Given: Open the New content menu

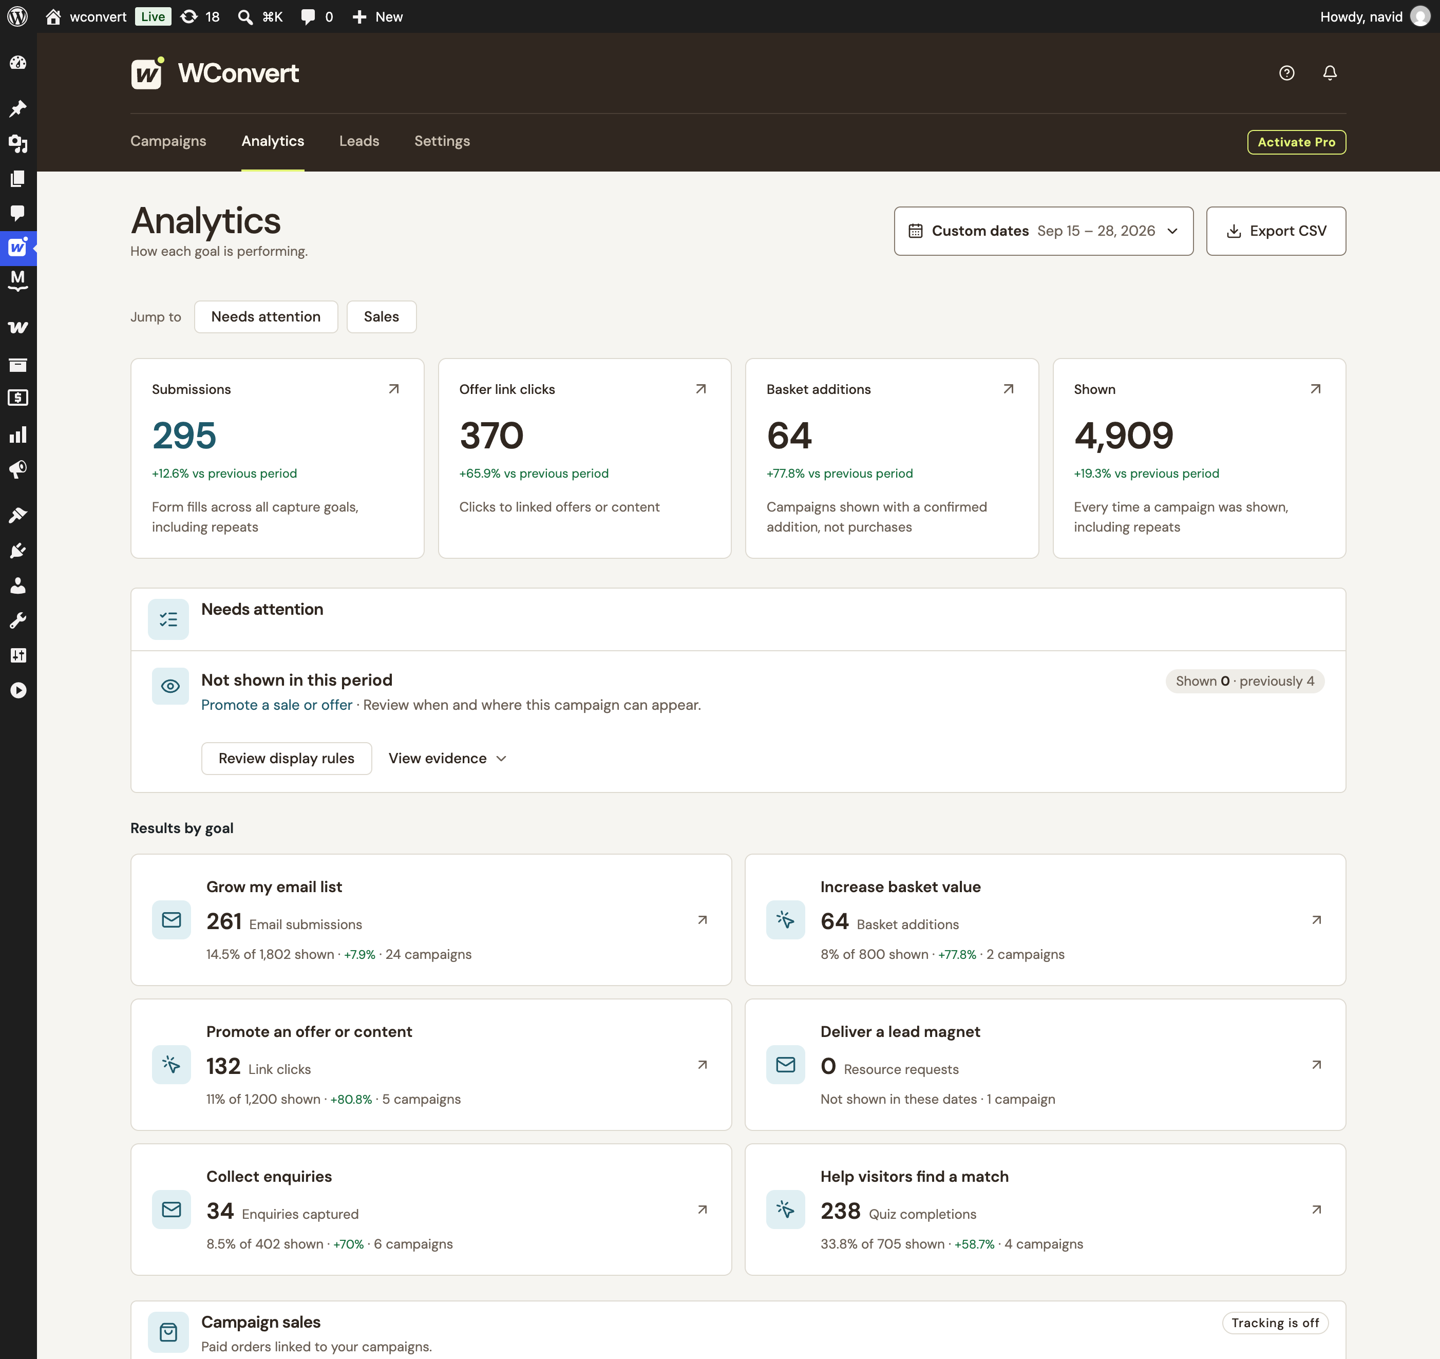Looking at the screenshot, I should (x=377, y=16).
